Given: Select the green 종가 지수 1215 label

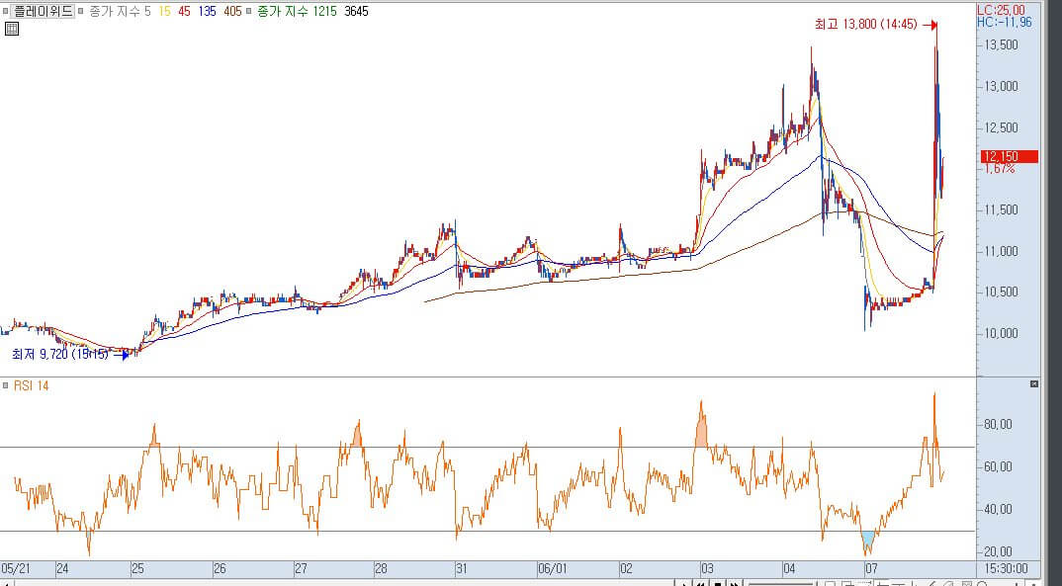Looking at the screenshot, I should 297,11.
